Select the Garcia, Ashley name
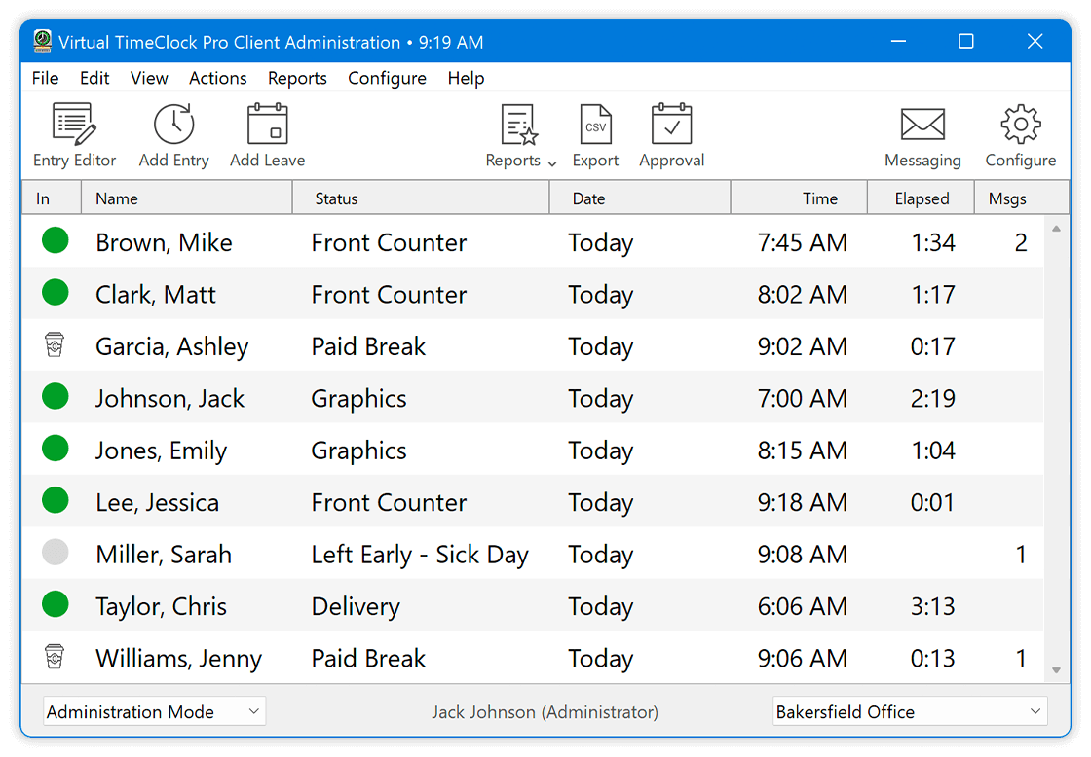 [171, 346]
